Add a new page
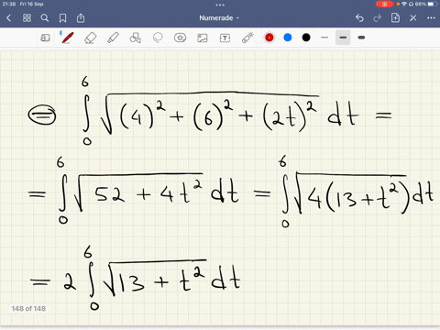440x330 pixels. pyautogui.click(x=395, y=18)
